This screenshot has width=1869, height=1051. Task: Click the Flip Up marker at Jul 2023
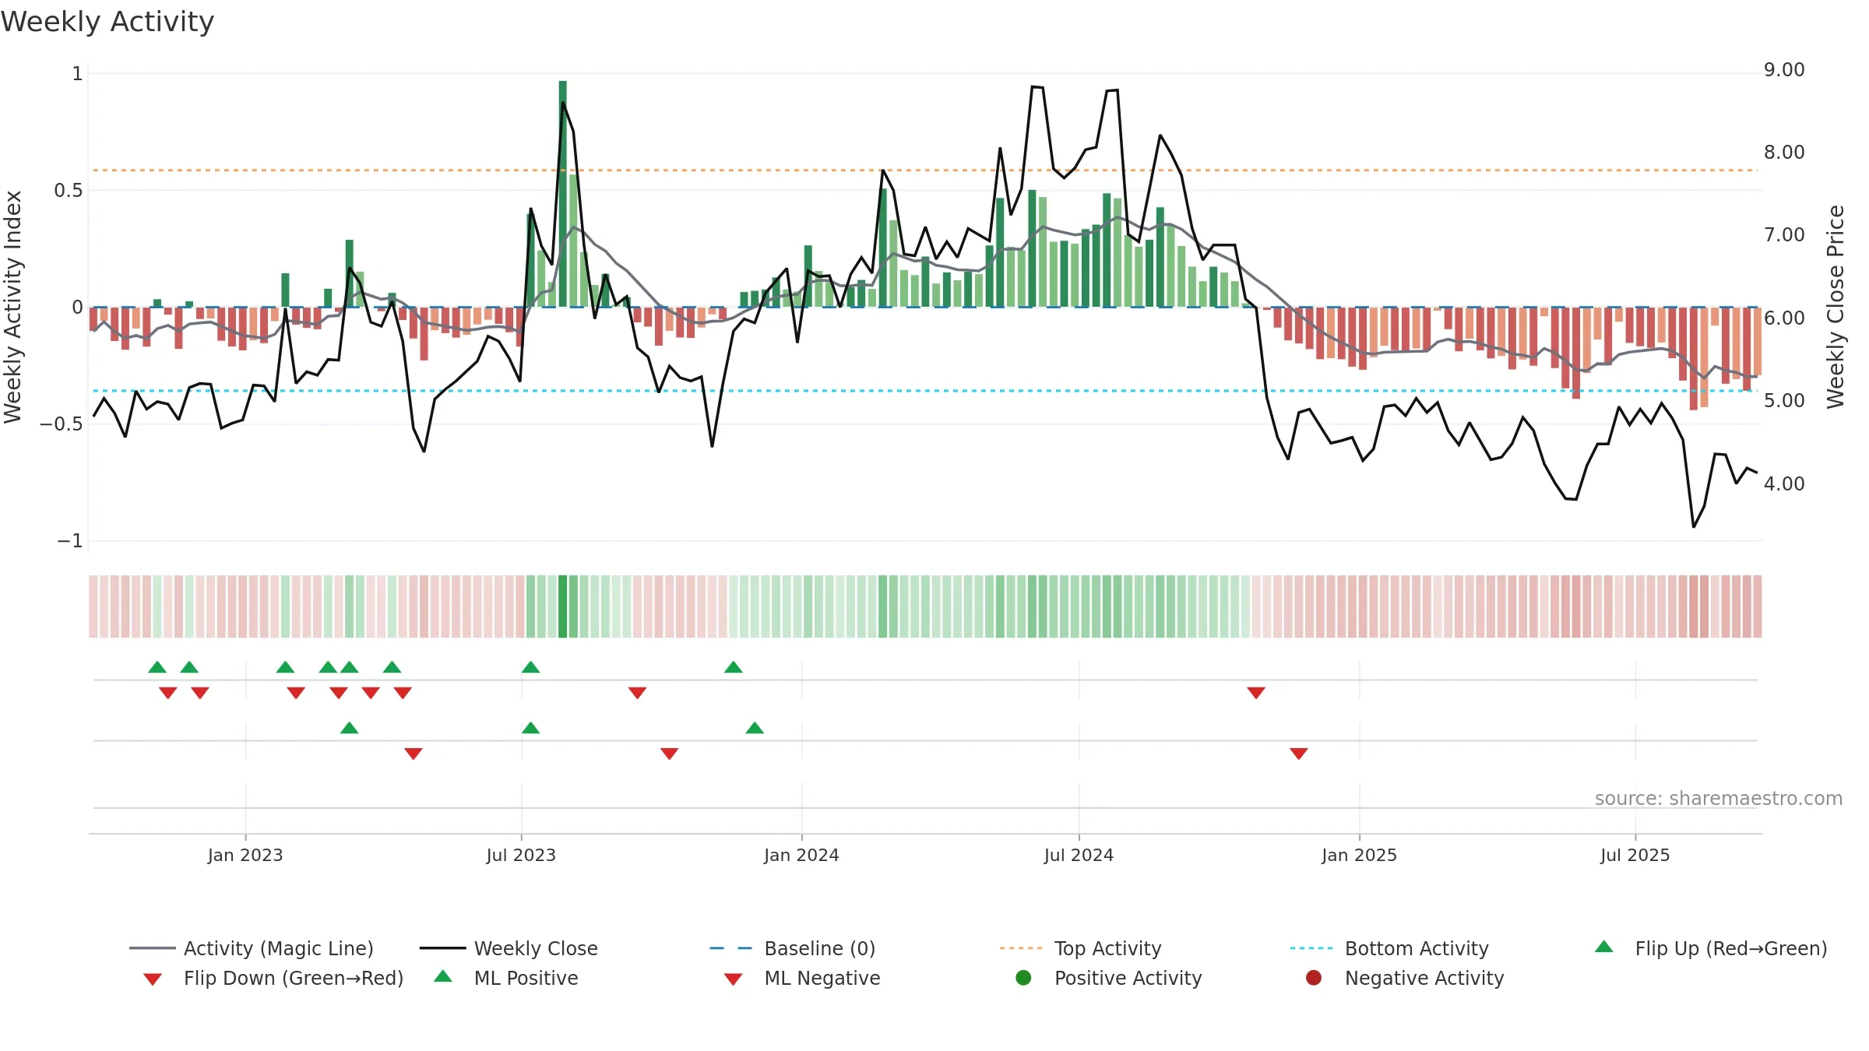click(x=530, y=667)
